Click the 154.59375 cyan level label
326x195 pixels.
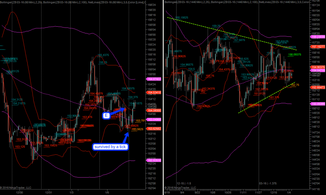[x=128, y=89]
